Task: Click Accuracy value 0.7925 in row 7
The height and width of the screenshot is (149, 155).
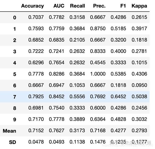Action: (x=36, y=97)
